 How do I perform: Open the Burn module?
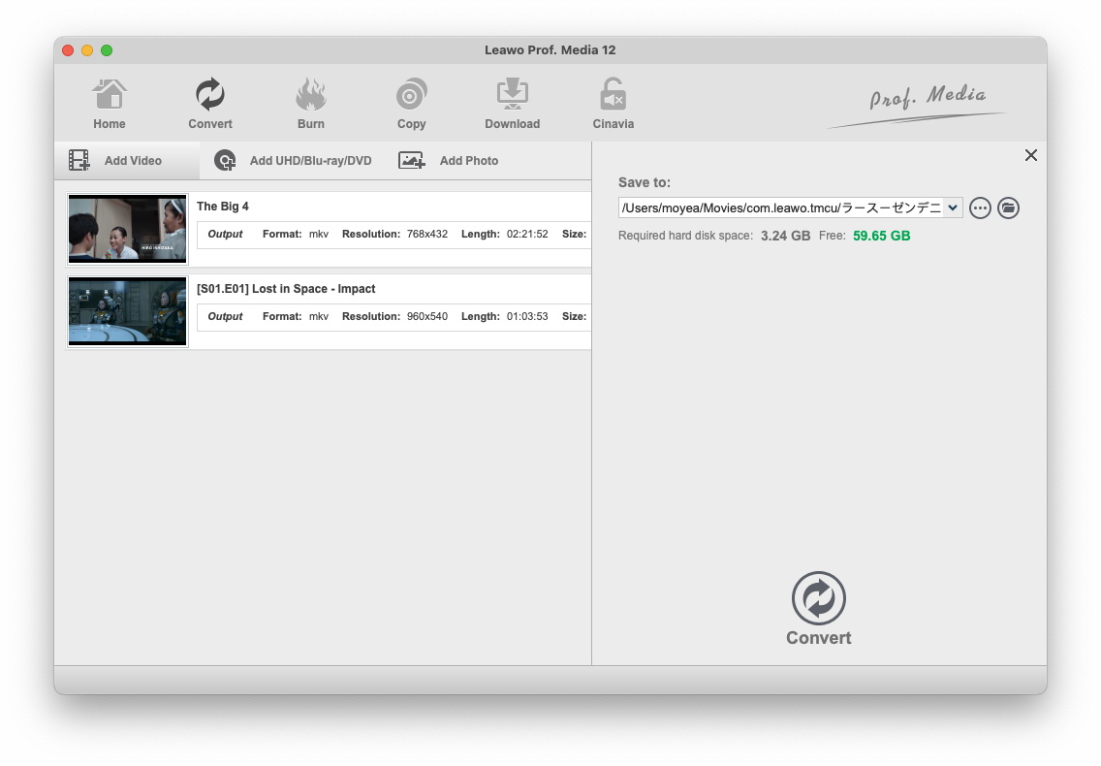311,104
